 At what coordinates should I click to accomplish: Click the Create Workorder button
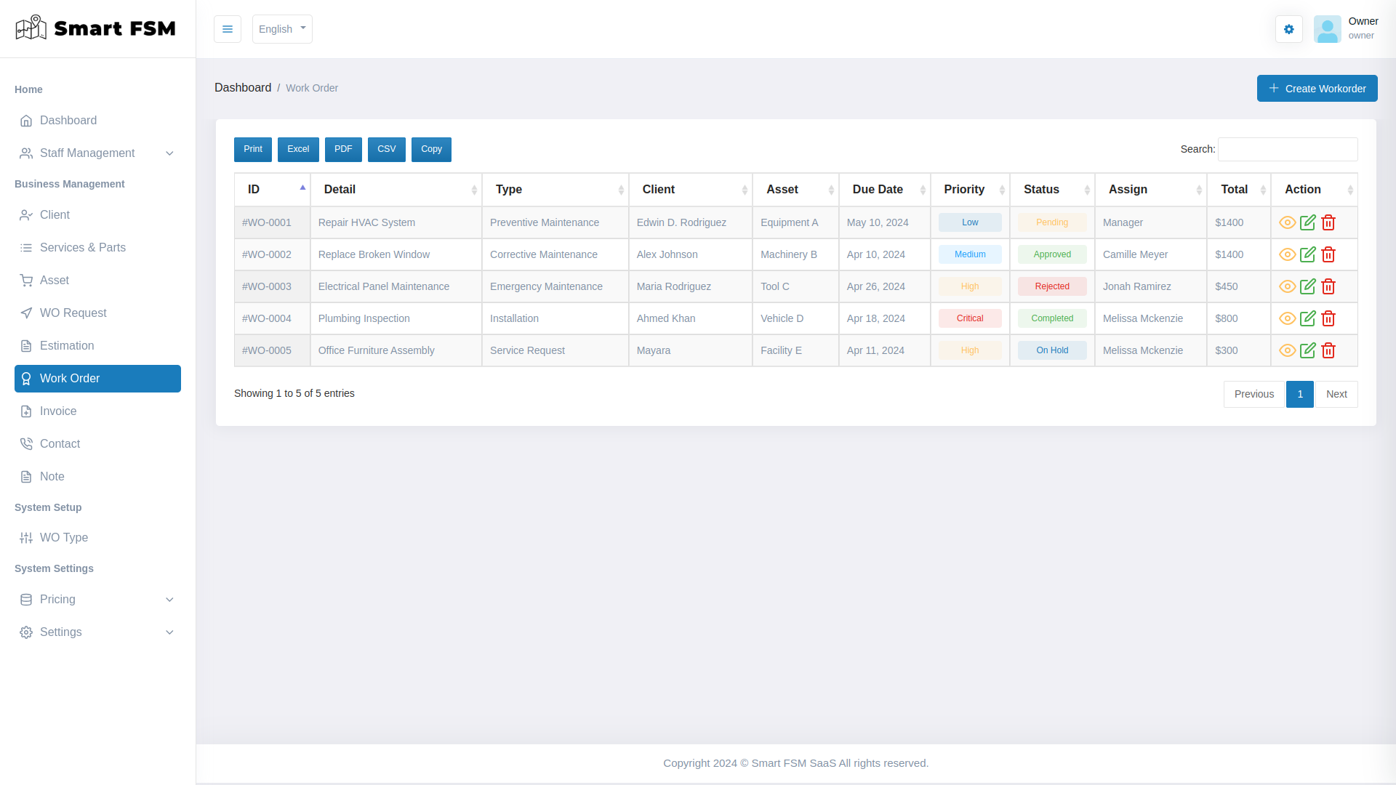[1317, 88]
